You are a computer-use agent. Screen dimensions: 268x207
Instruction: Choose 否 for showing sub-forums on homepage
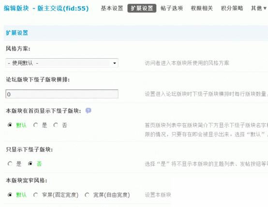56,125
